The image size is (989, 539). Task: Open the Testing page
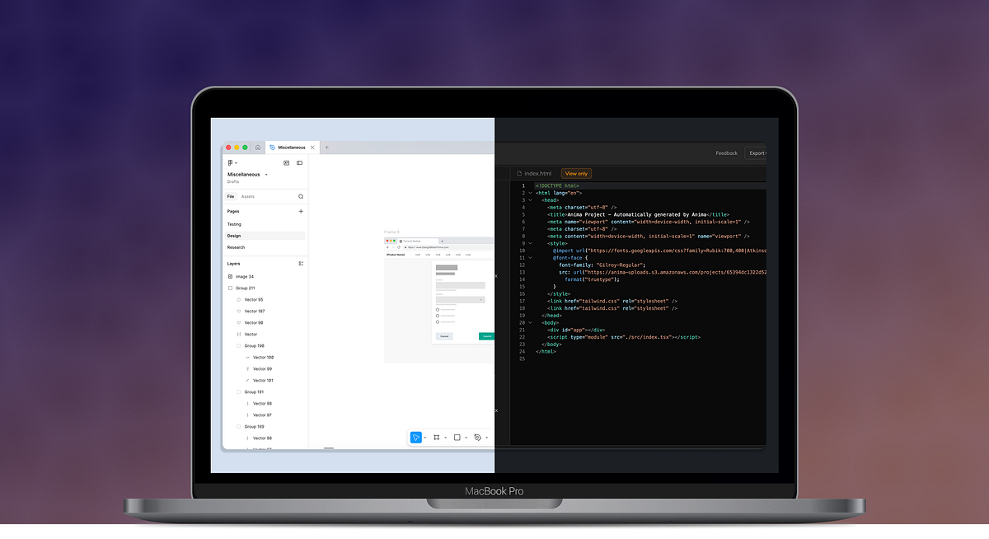pos(234,224)
